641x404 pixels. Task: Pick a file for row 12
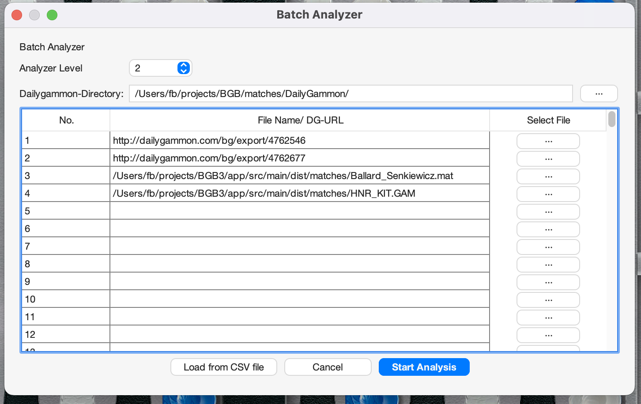(548, 335)
